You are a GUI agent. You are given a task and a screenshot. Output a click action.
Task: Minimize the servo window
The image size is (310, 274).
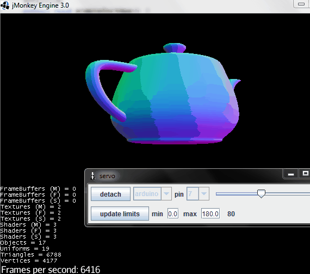coord(291,174)
